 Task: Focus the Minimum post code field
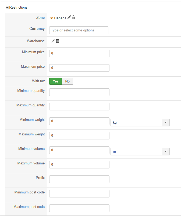coord(79,194)
